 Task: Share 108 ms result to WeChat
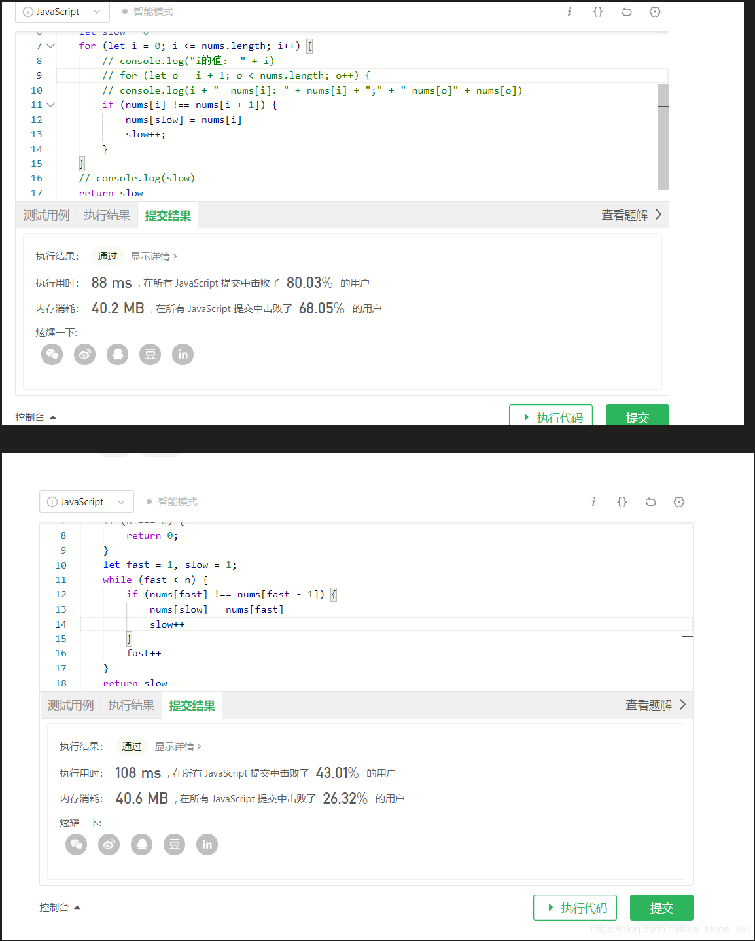(77, 845)
